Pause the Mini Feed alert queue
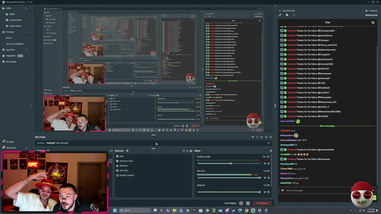This screenshot has width=381, height=214. click(x=257, y=137)
